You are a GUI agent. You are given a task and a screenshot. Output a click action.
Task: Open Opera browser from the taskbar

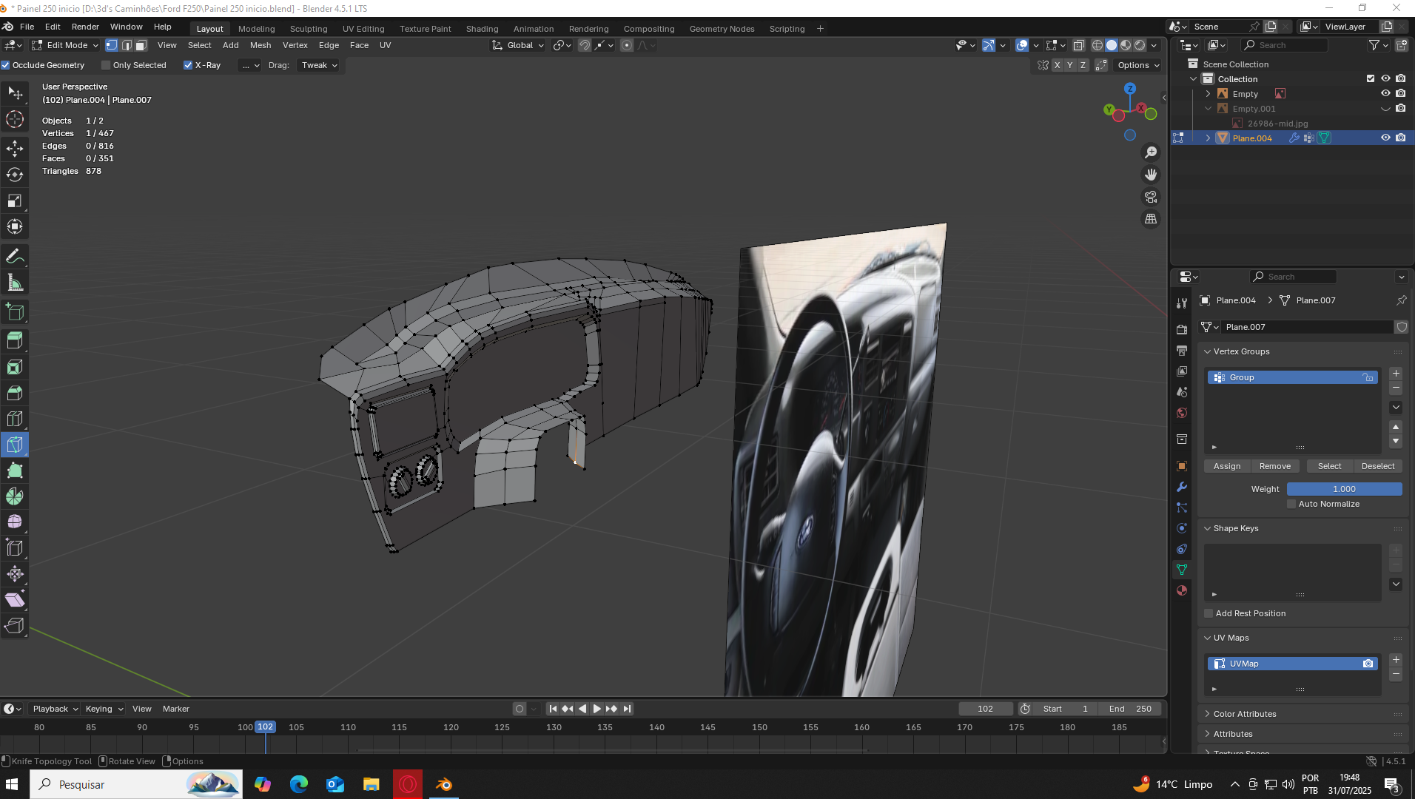(408, 784)
